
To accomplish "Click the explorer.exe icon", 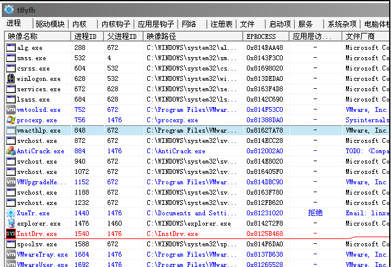I will 11,223.
